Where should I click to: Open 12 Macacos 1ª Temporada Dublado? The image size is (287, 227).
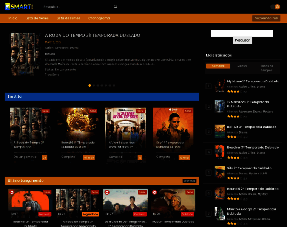(248, 104)
